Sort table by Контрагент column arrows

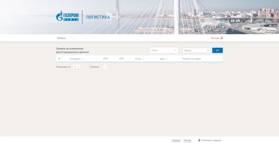click(x=83, y=59)
